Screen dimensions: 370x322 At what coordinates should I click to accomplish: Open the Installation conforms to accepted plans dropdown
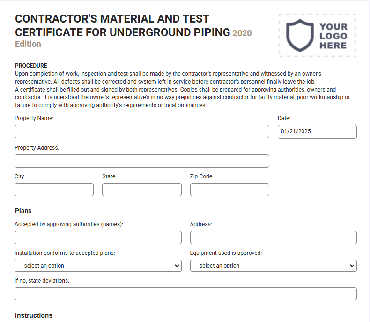pyautogui.click(x=98, y=266)
